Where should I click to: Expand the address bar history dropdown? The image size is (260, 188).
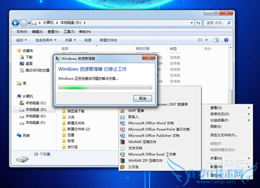pos(192,23)
